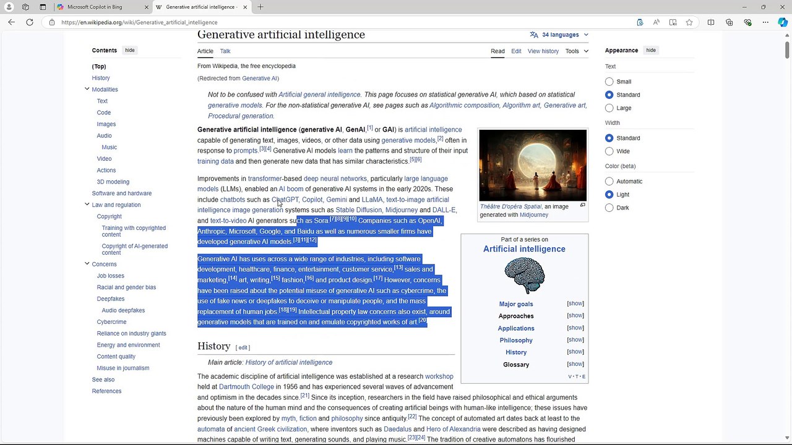This screenshot has height=445, width=792.
Task: Collapse the Law and regulation contents section
Action: pos(87,205)
